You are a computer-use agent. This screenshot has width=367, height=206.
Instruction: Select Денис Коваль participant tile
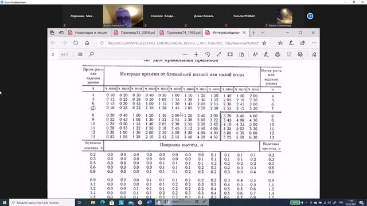(x=204, y=16)
